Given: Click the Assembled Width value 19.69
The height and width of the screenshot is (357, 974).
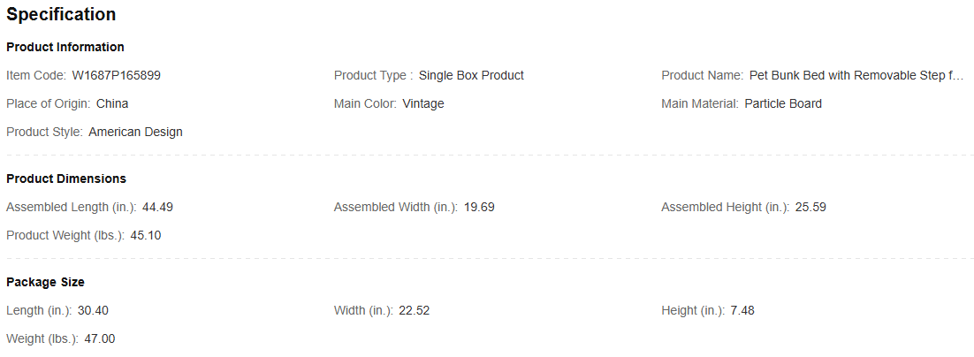Looking at the screenshot, I should (x=479, y=208).
